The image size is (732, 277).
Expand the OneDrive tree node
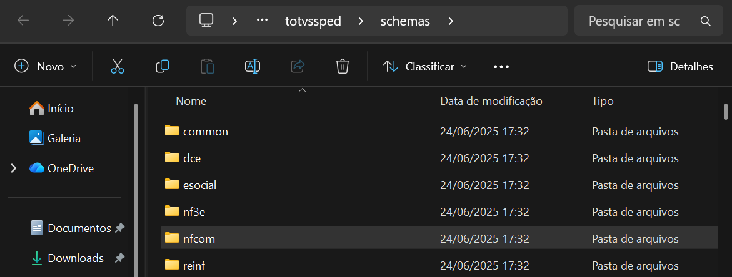point(14,168)
